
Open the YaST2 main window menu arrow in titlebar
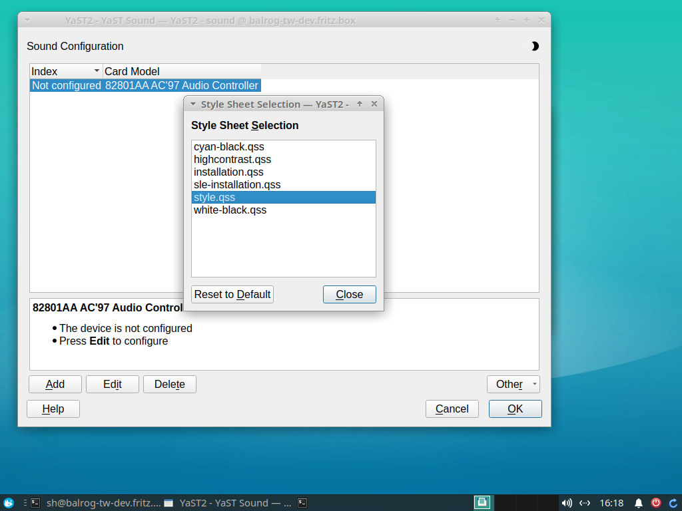tap(27, 21)
